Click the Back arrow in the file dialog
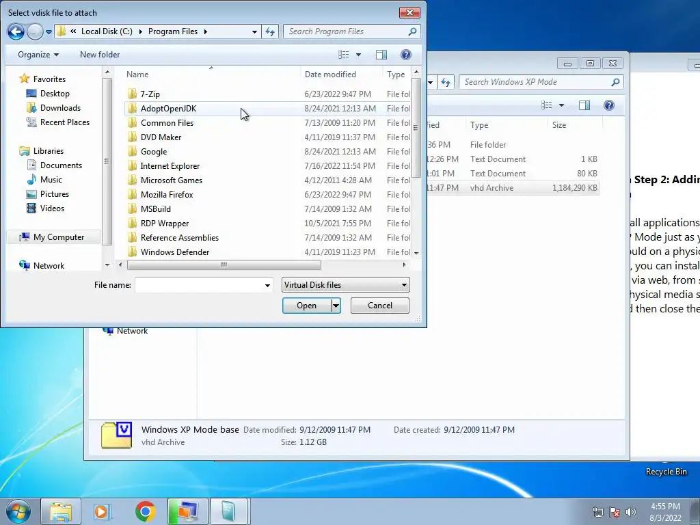The width and height of the screenshot is (700, 525). [x=16, y=31]
